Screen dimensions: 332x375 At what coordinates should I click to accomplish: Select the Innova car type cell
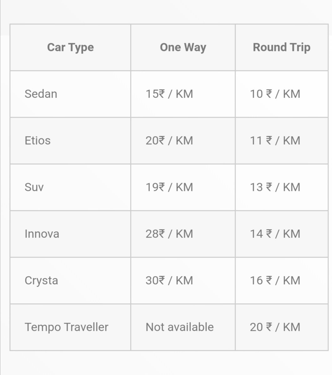[70, 234]
